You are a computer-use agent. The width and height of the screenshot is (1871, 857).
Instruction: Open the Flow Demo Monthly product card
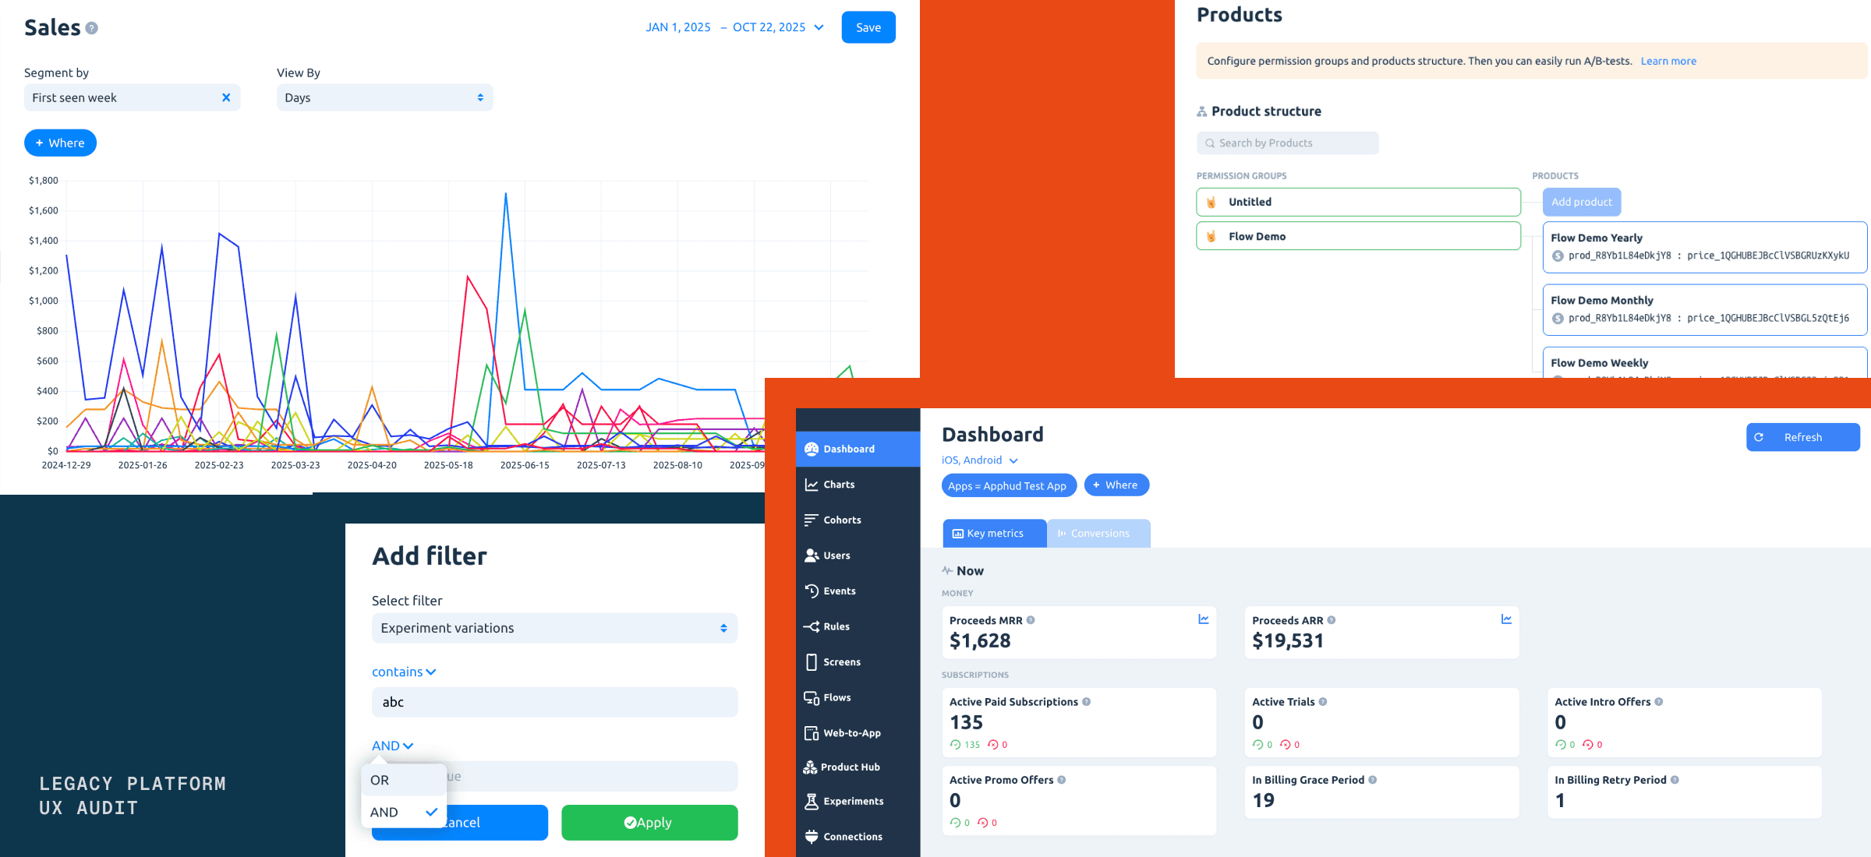point(1704,309)
